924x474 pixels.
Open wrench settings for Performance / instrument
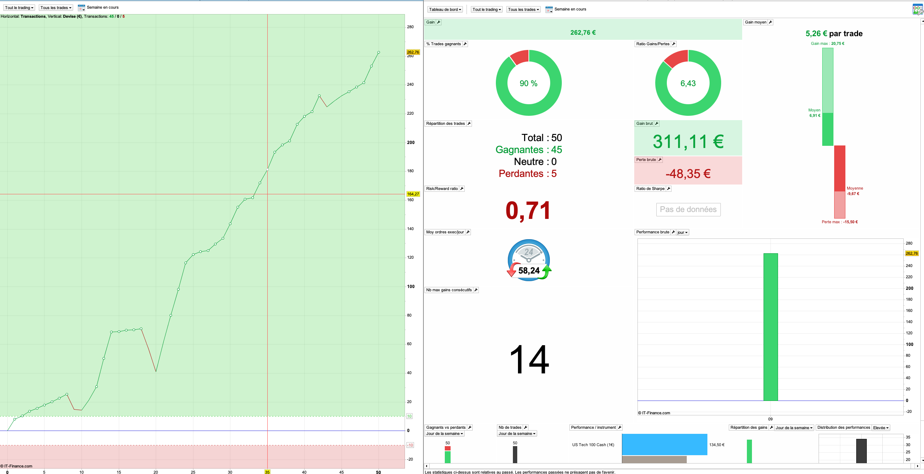click(620, 427)
